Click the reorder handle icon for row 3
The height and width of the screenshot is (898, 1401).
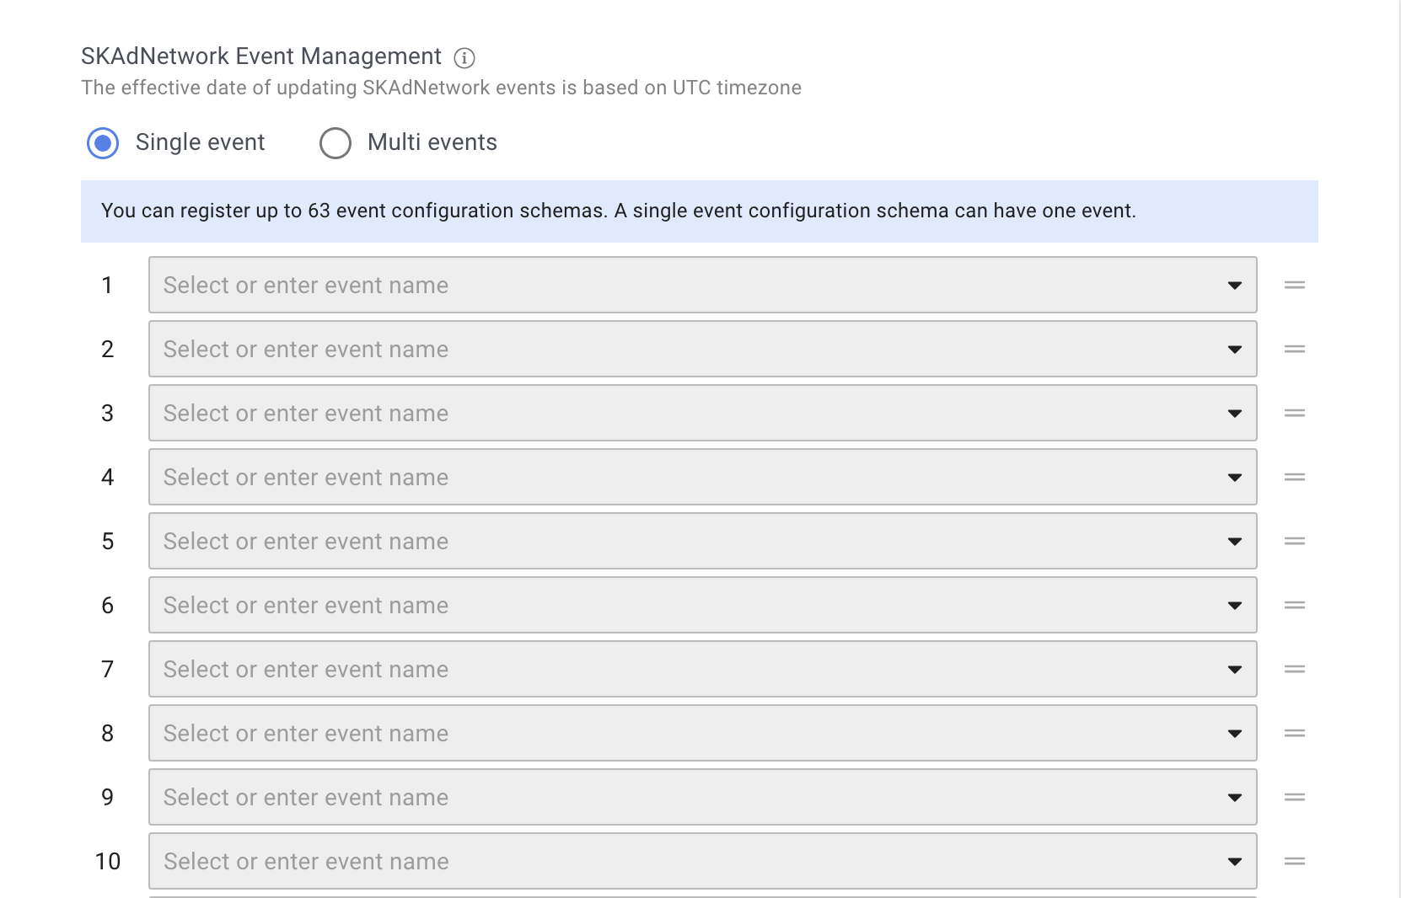(1295, 413)
